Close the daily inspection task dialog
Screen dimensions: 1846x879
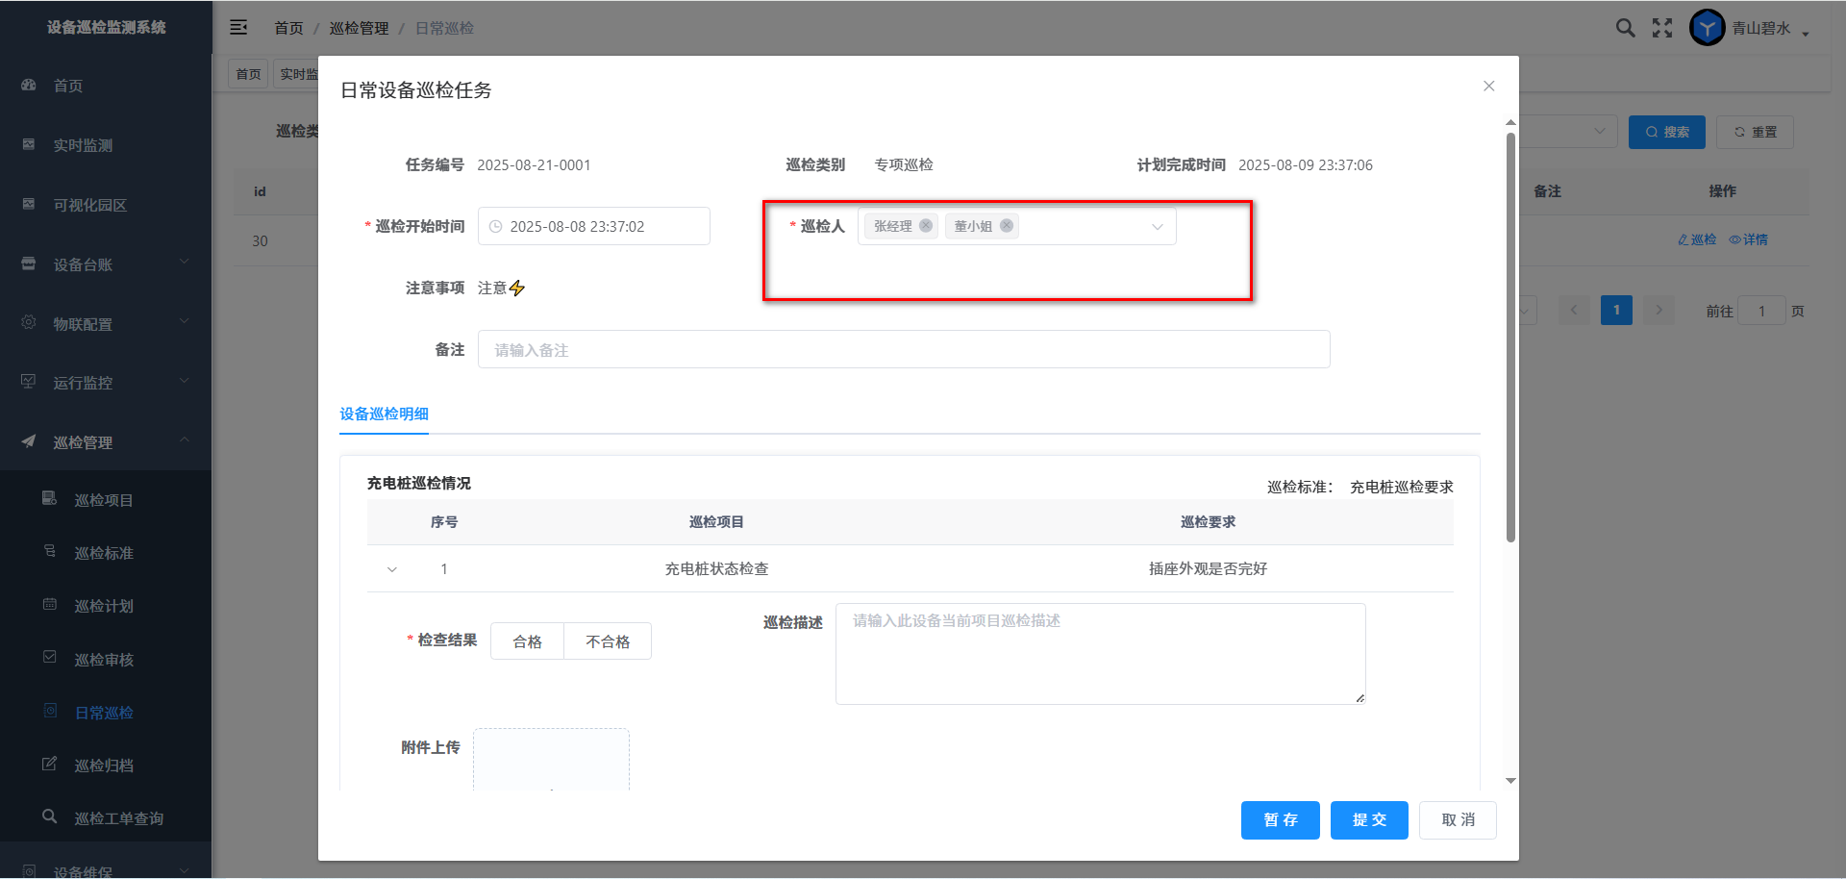pos(1488,87)
